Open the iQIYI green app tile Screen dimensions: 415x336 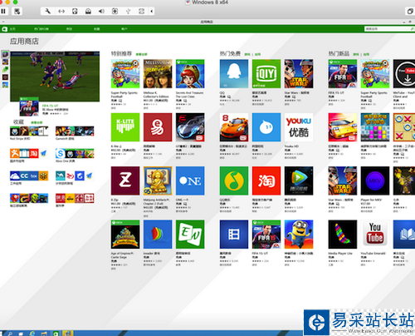coord(266,74)
